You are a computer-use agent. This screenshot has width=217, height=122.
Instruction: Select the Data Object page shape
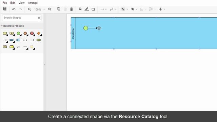[32, 47]
